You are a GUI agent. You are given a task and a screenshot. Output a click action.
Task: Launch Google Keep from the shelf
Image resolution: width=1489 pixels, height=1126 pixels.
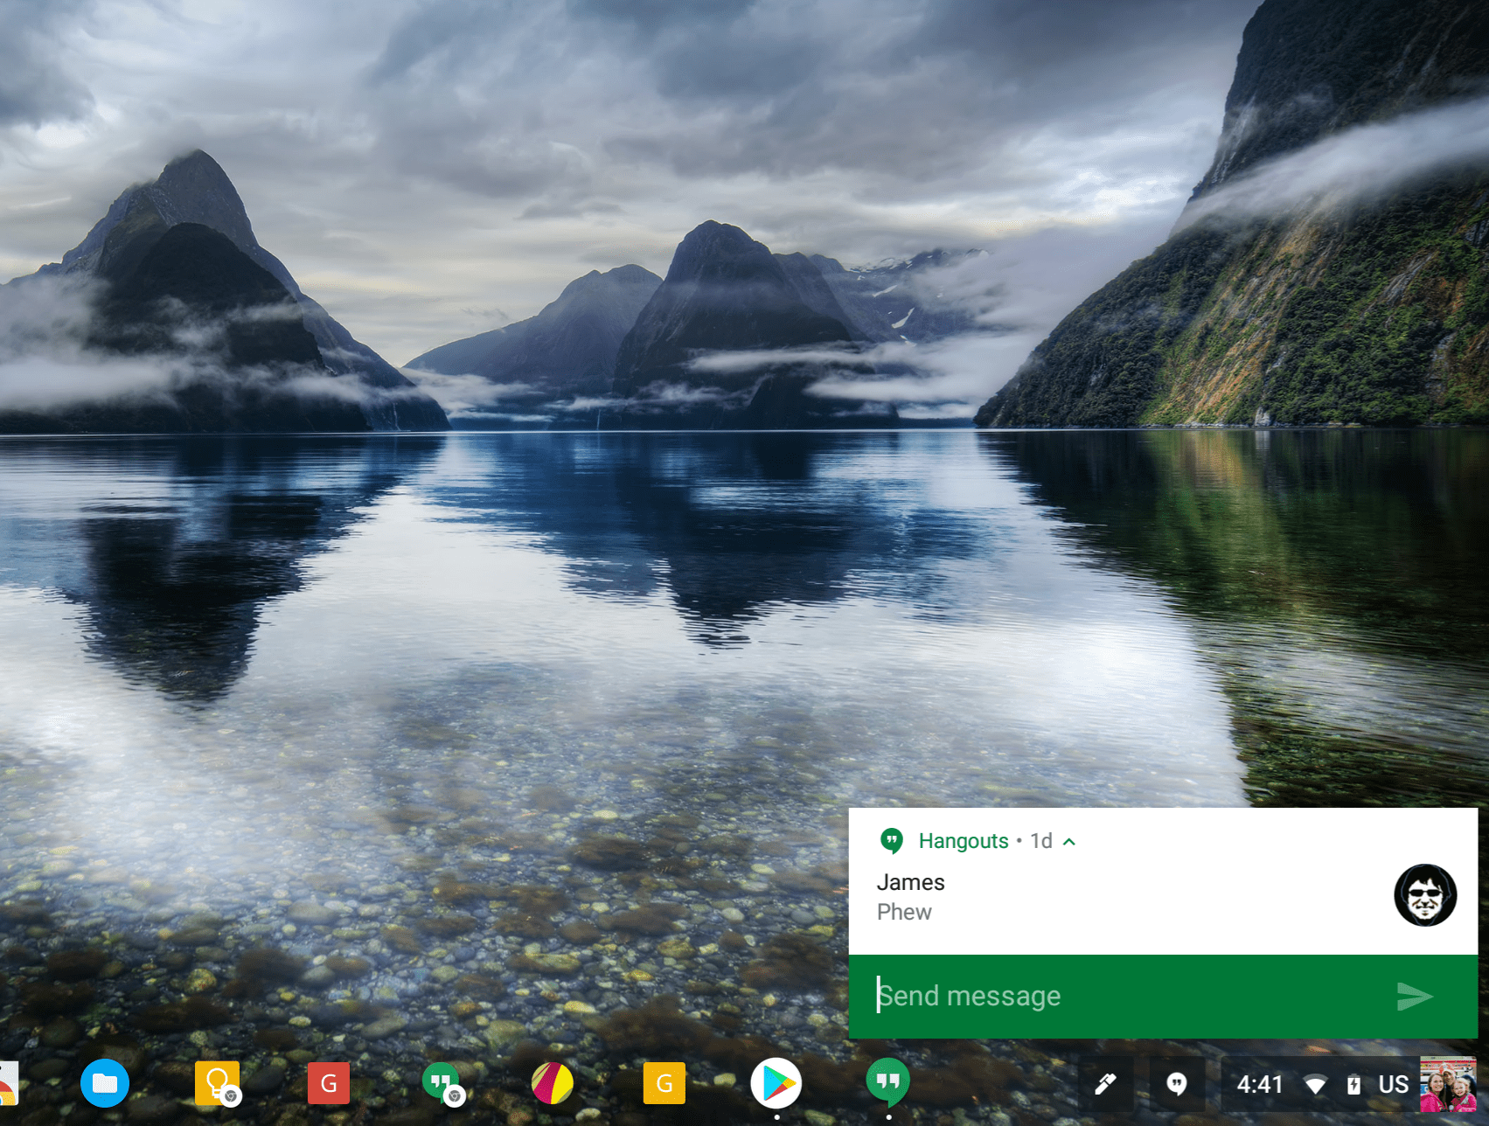pos(216,1084)
